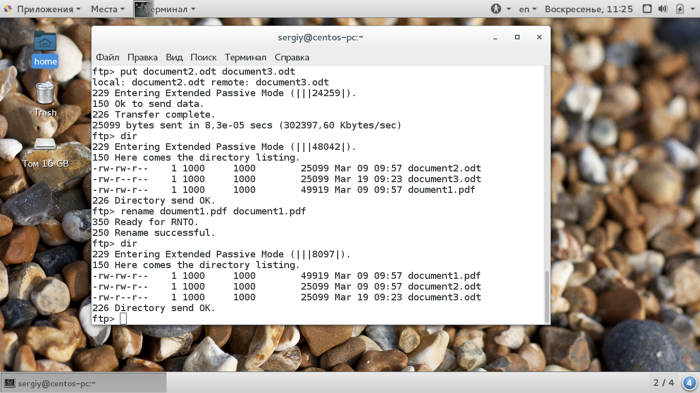Open the Справка menu

point(292,57)
